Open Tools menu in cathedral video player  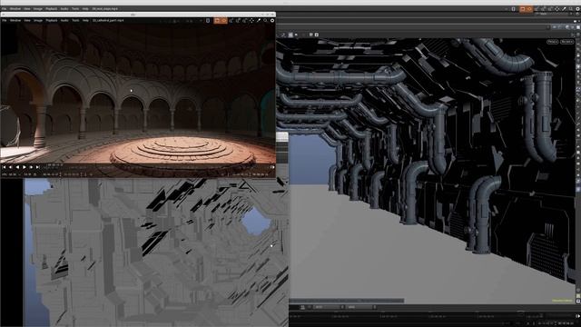[x=75, y=20]
